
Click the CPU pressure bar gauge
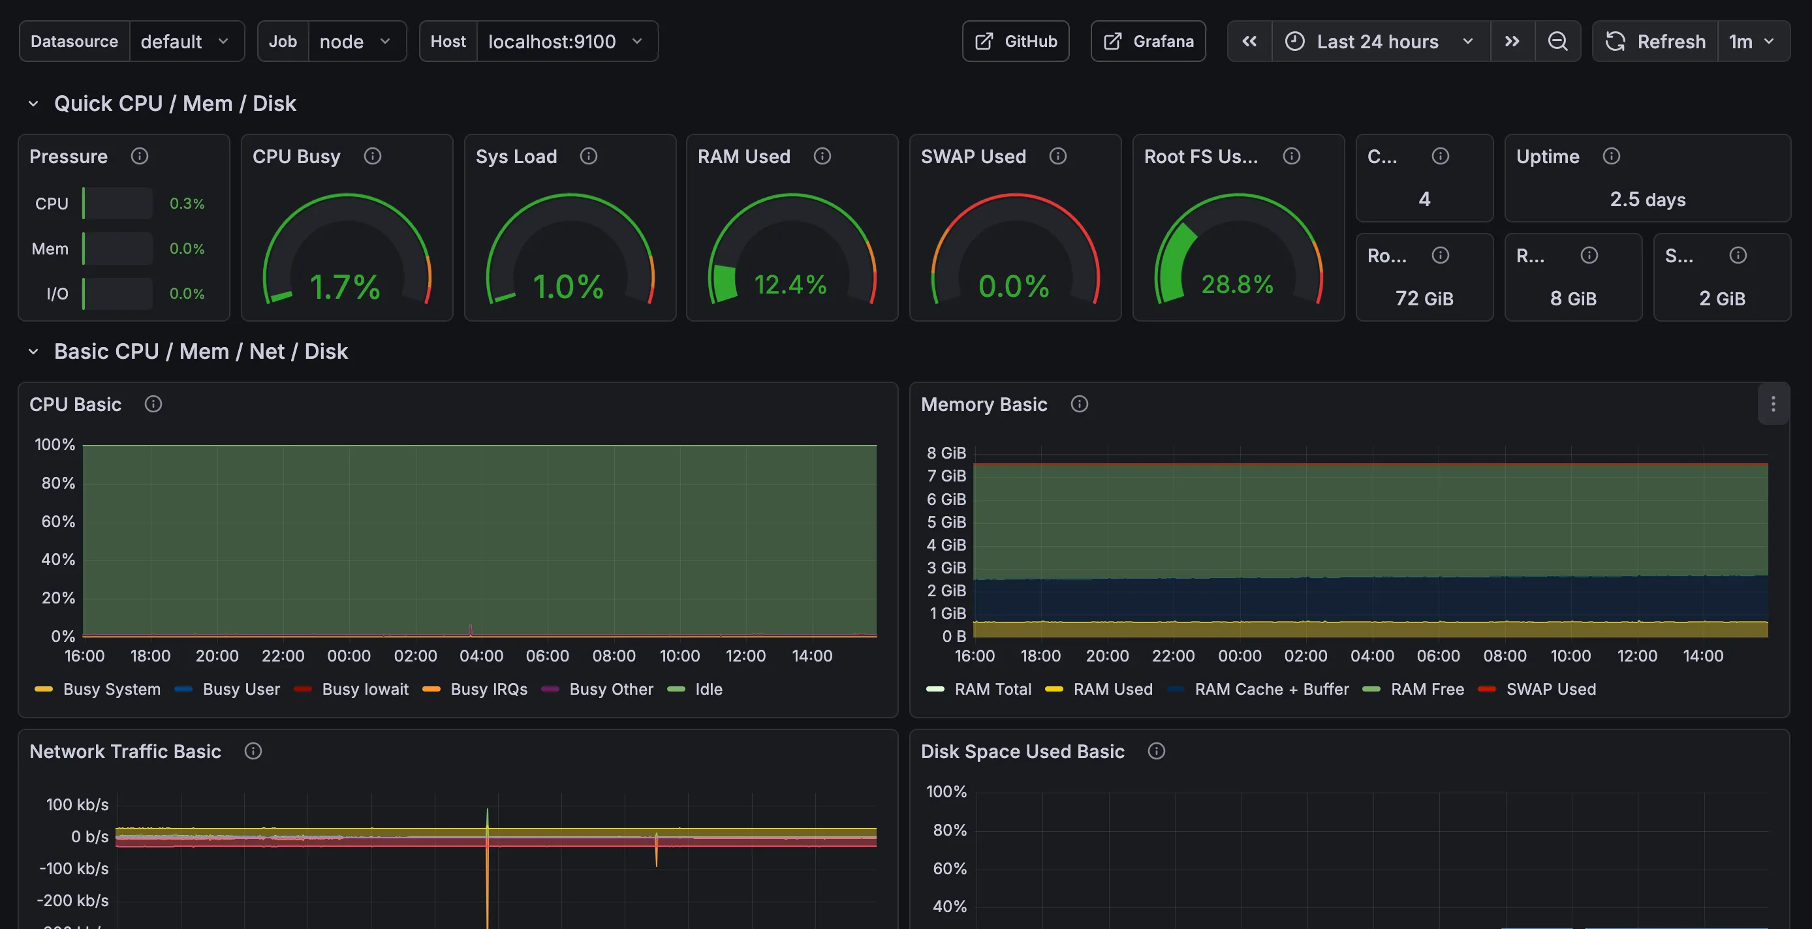(x=116, y=204)
